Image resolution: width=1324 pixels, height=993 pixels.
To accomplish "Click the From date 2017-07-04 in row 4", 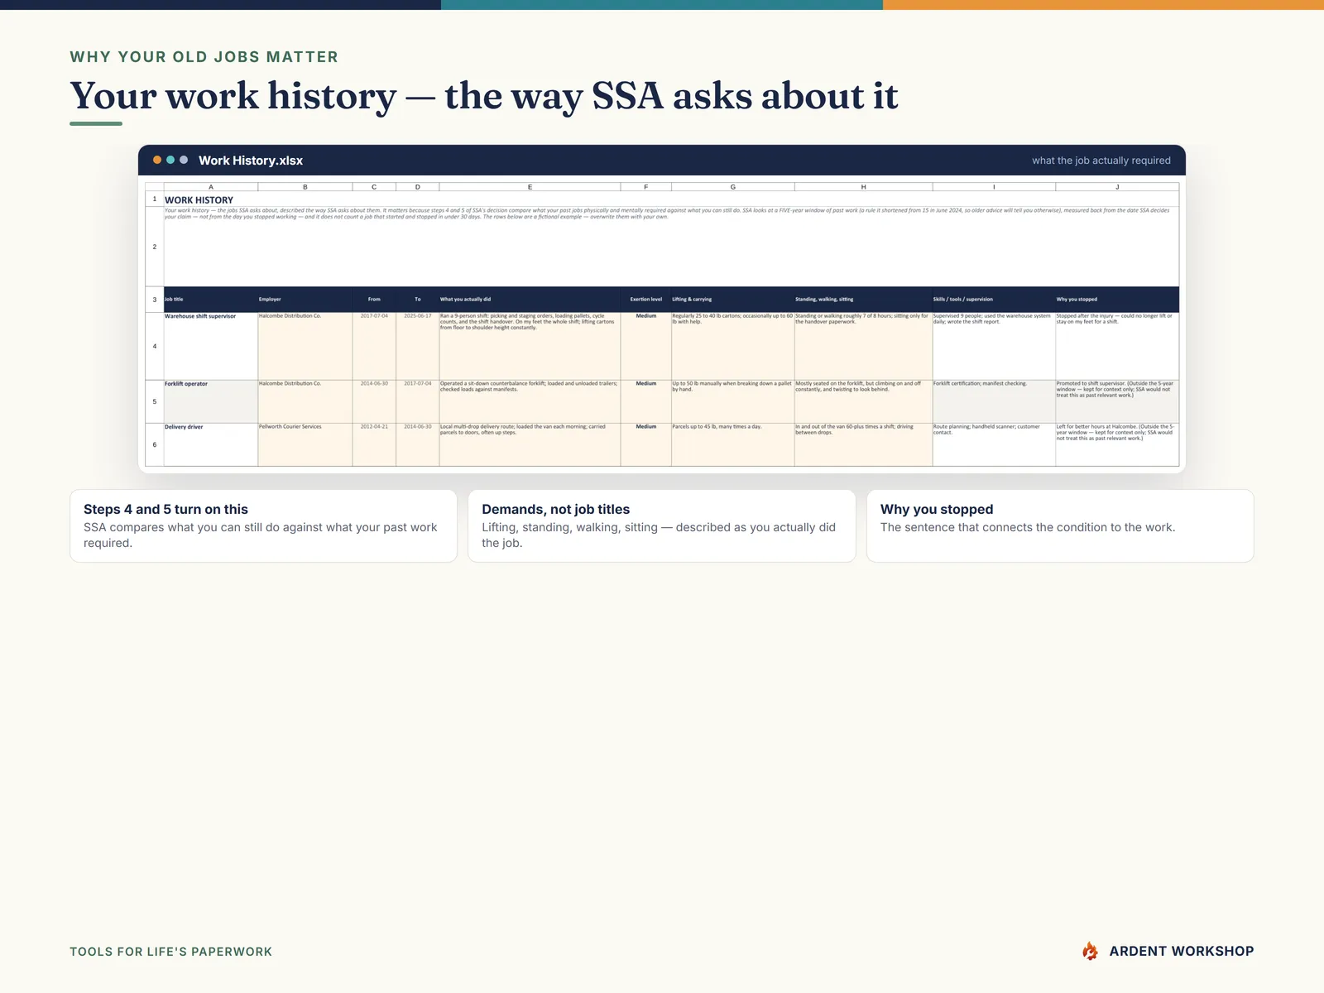I will [x=374, y=346].
